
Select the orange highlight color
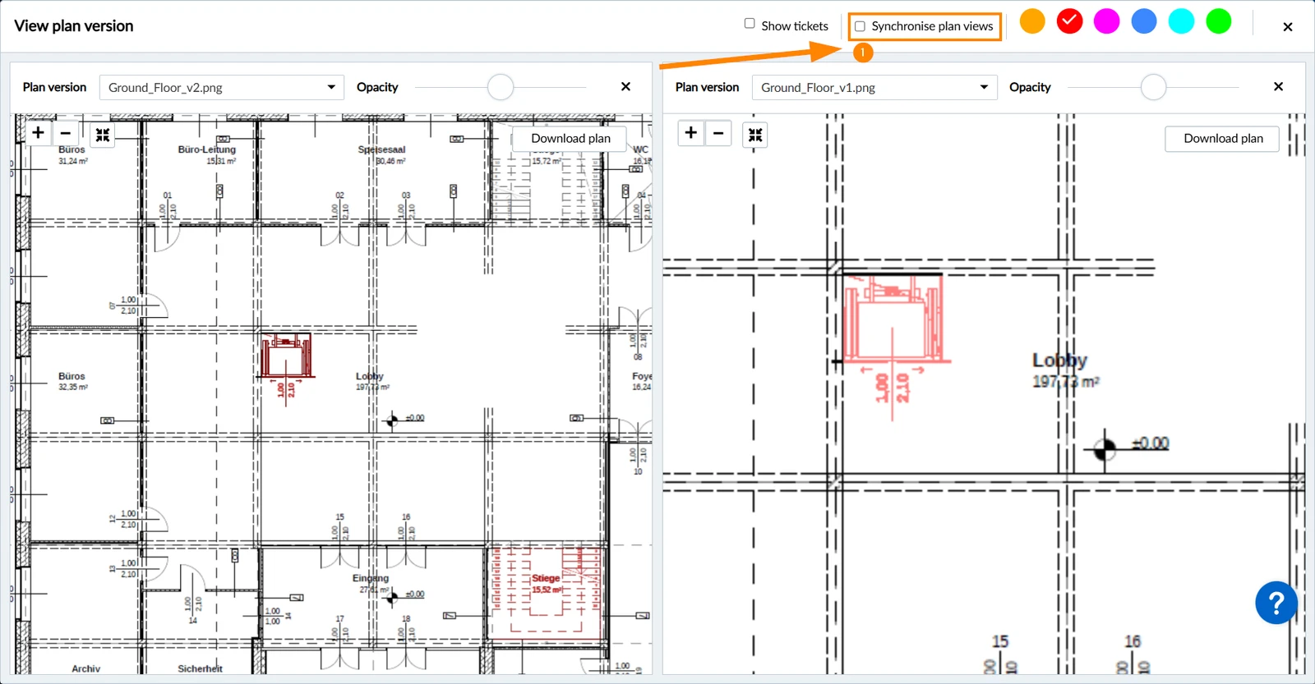1032,21
